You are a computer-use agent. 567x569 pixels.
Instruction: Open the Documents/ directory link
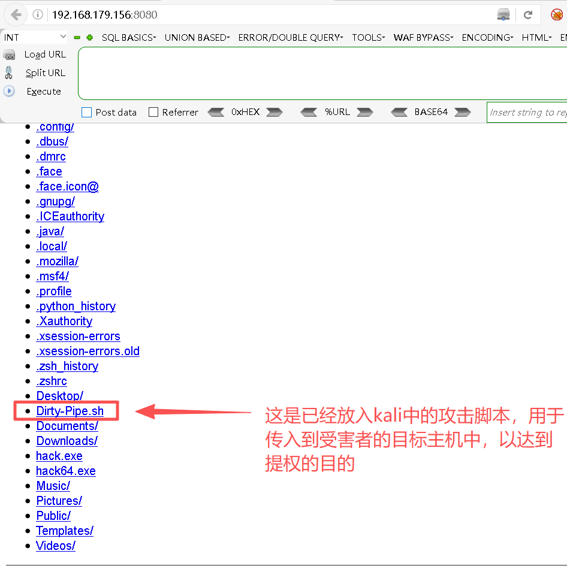point(67,426)
